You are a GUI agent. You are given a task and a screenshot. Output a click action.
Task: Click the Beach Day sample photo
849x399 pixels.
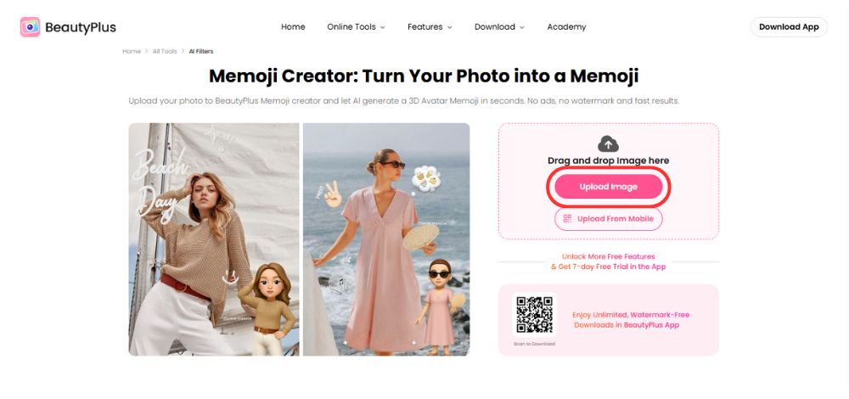(214, 239)
